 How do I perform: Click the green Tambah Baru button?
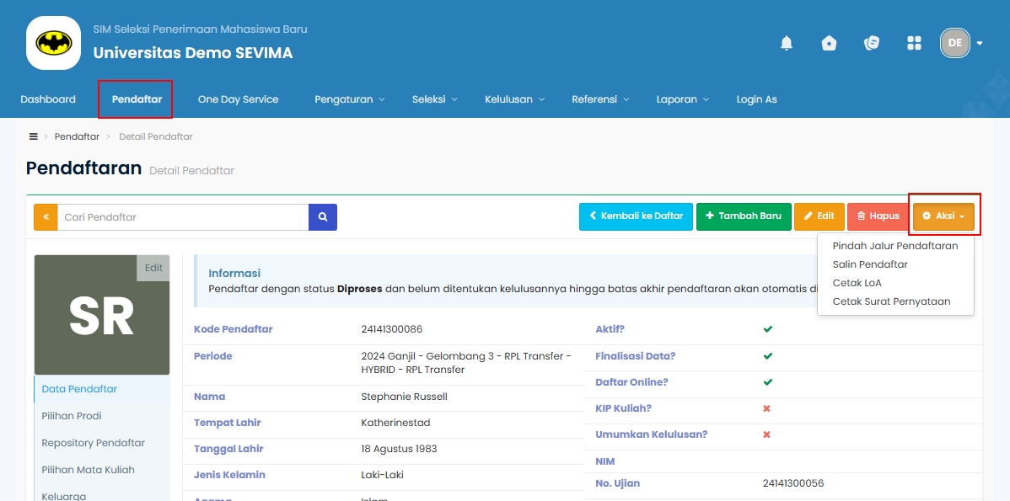click(744, 216)
